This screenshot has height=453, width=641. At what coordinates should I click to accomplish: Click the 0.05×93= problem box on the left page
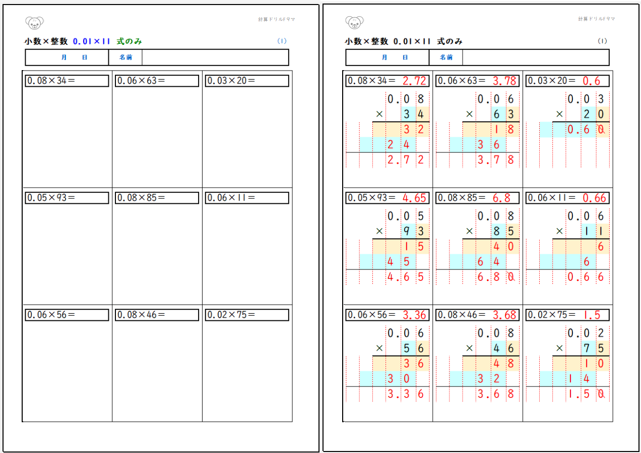tap(67, 198)
